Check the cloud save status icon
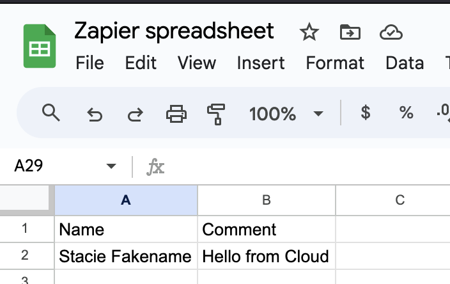This screenshot has height=284, width=450. click(390, 32)
